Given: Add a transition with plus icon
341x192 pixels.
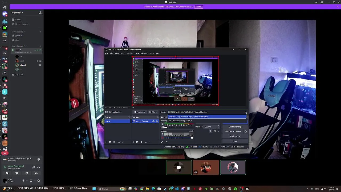Looking at the screenshot, I should coord(210,131).
